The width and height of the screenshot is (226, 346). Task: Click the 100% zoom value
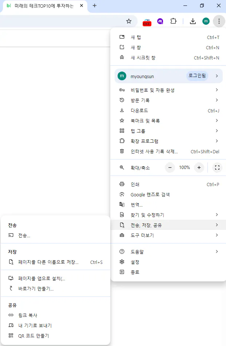185,168
